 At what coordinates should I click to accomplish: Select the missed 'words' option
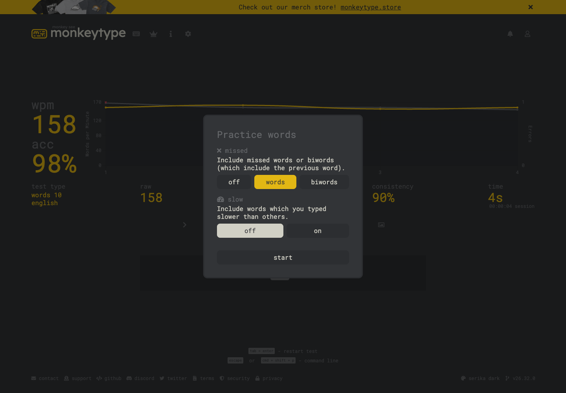point(275,182)
